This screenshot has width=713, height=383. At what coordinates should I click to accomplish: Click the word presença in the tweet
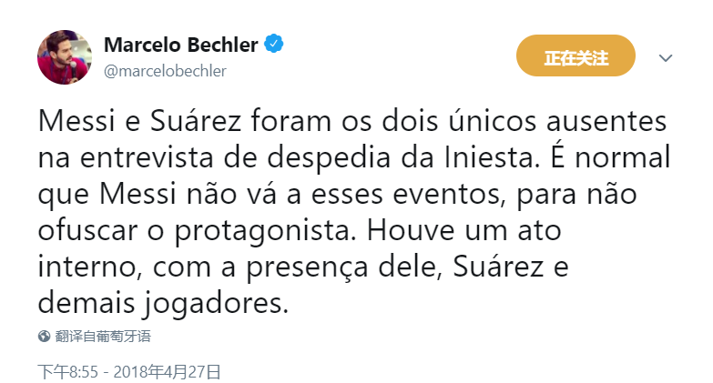(x=308, y=268)
